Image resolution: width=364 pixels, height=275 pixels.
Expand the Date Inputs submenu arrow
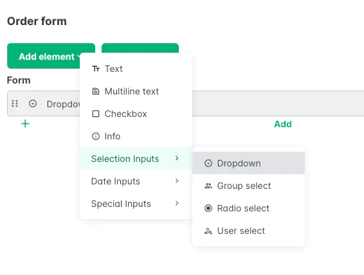click(177, 181)
